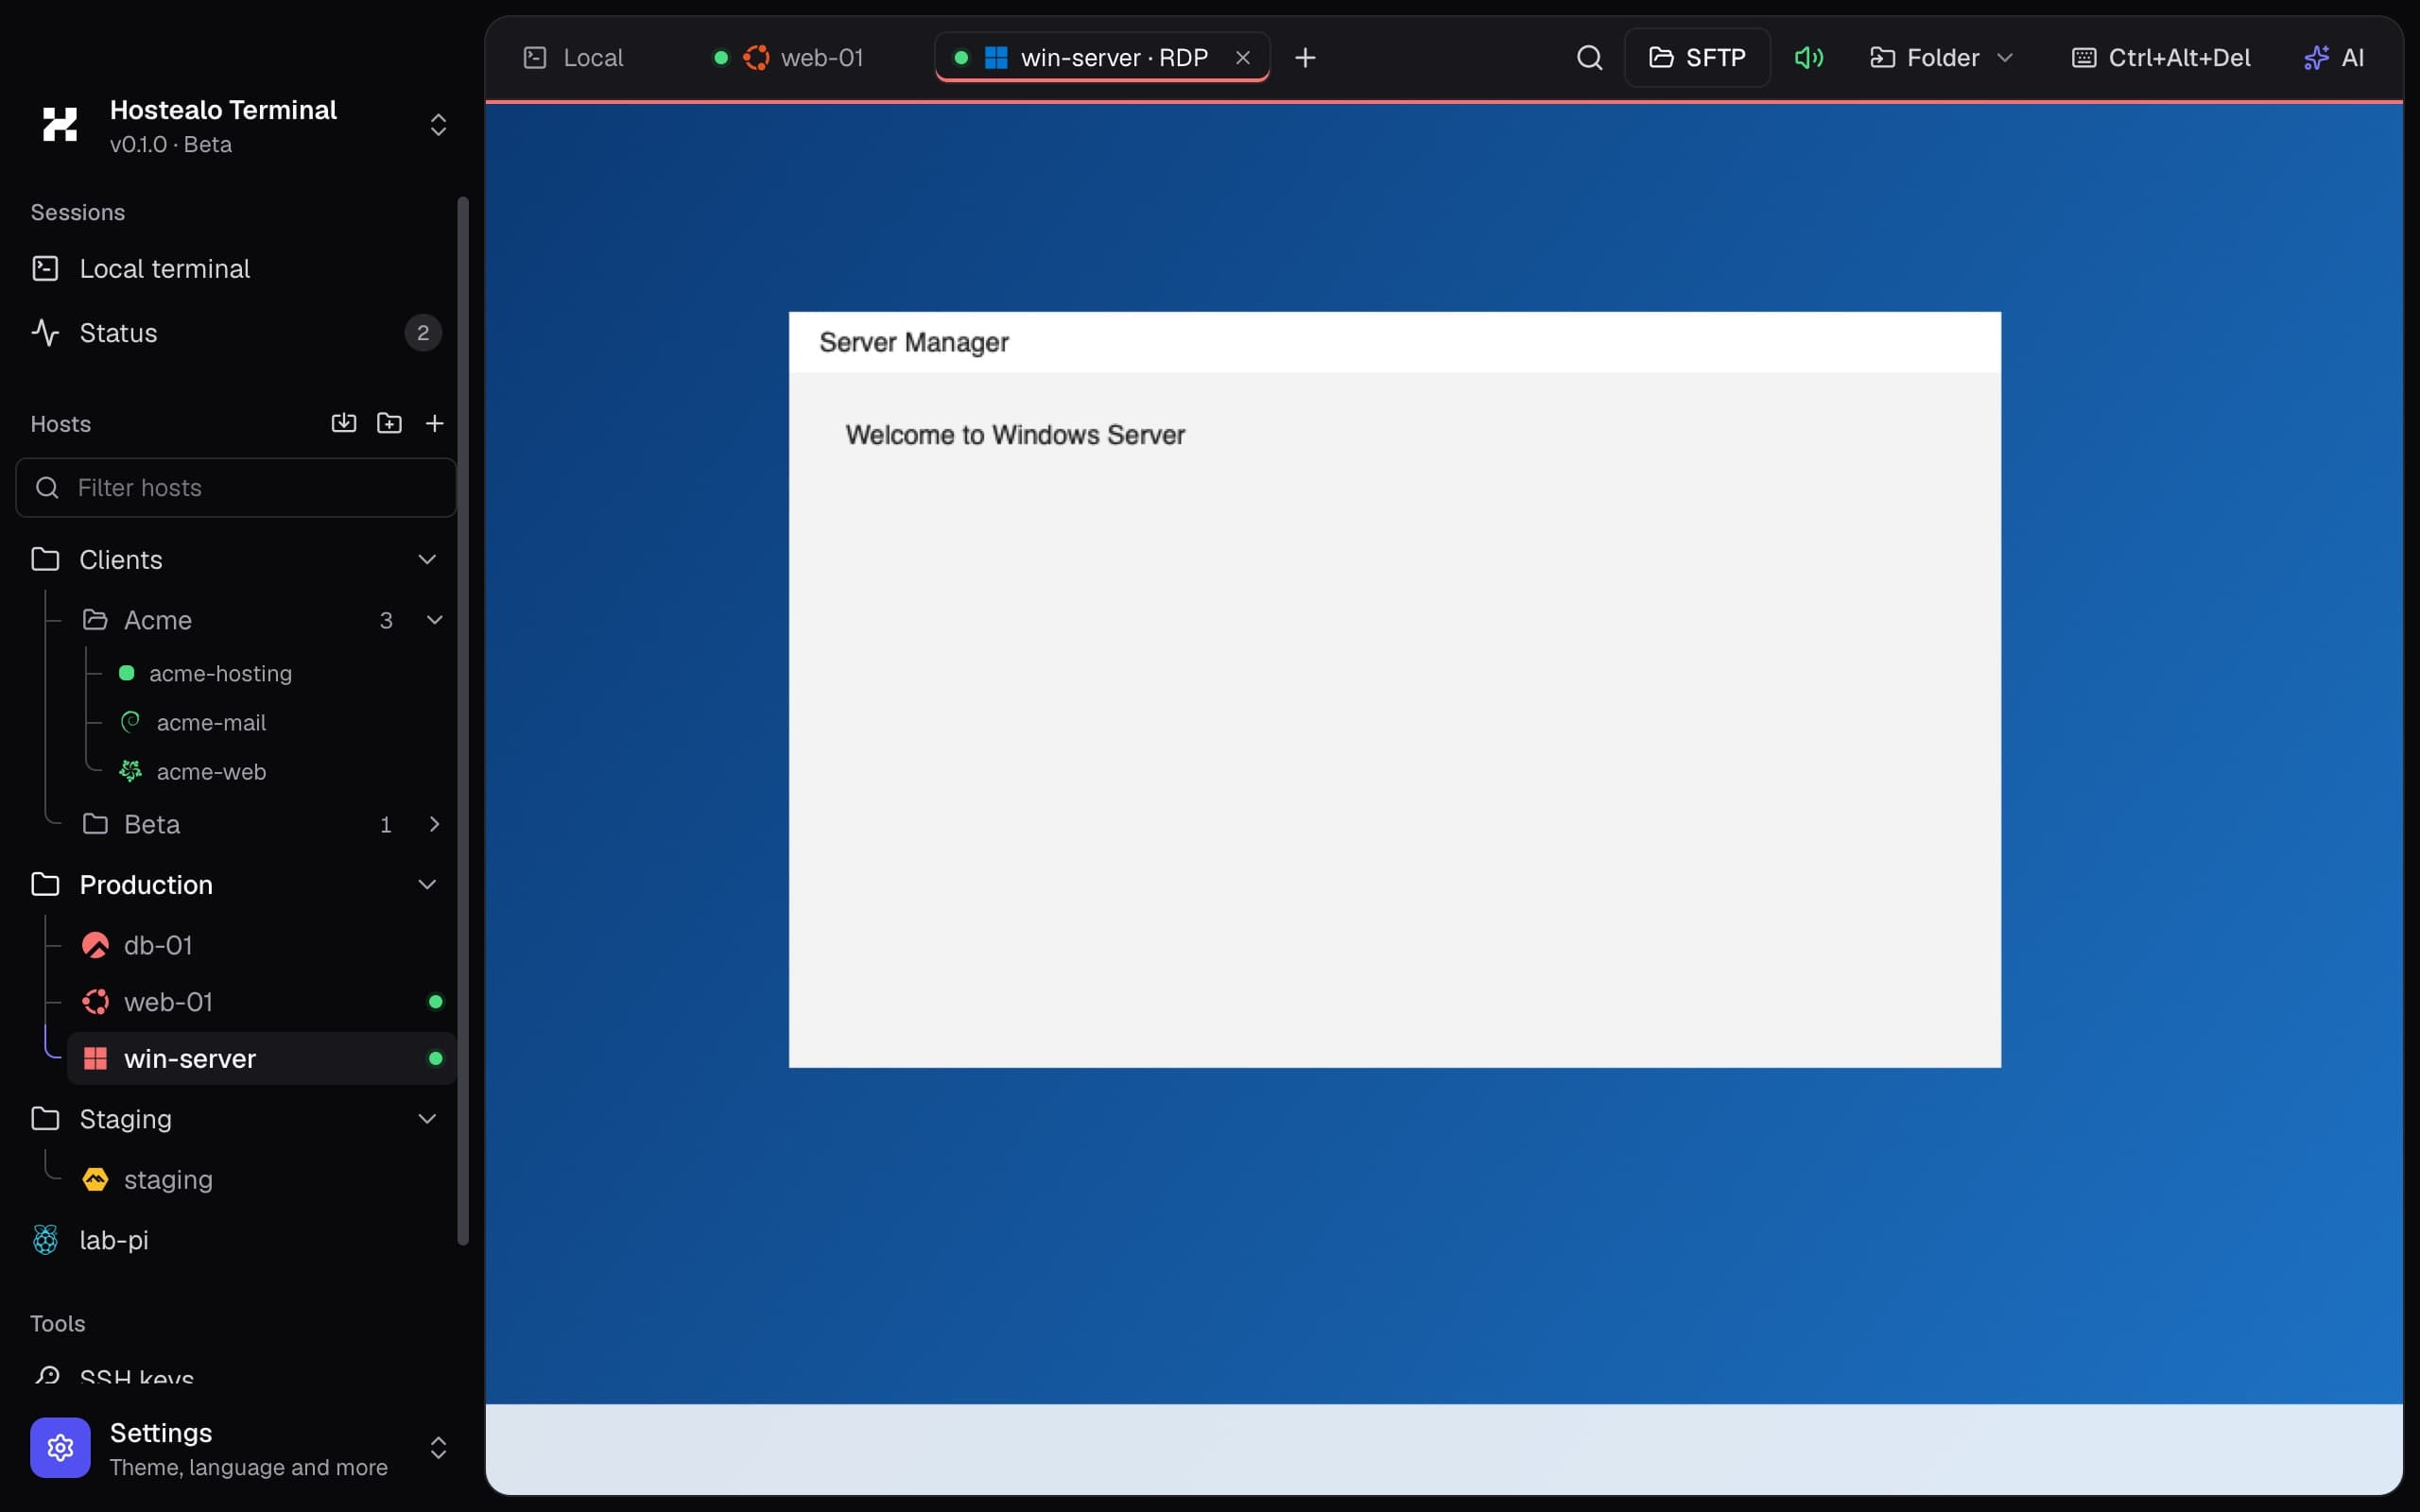Click the lab-pi Raspberry icon
Viewport: 2420px width, 1512px height.
[x=45, y=1240]
